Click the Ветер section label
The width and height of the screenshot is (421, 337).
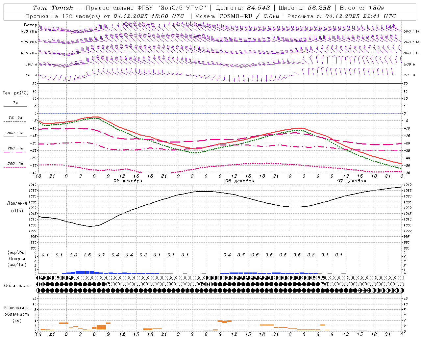(x=30, y=25)
